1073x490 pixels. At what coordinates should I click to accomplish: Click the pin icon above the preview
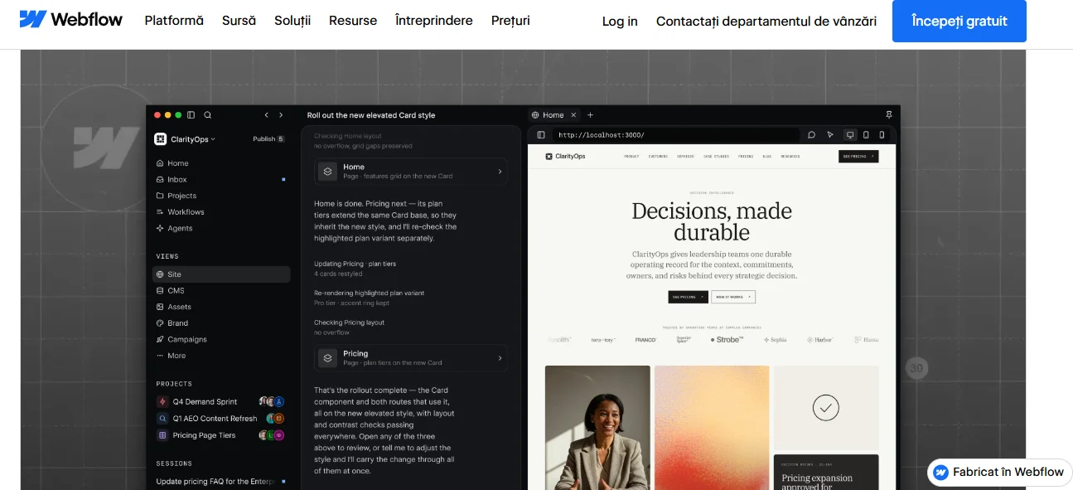point(889,115)
